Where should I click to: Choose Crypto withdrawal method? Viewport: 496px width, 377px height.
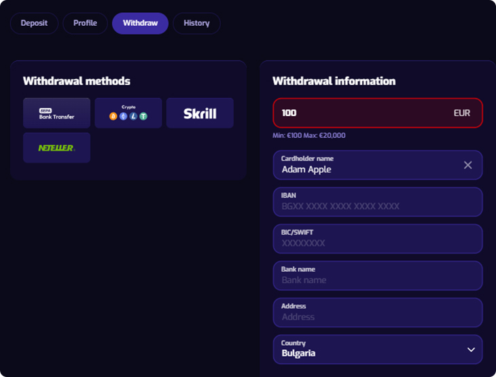pos(128,113)
